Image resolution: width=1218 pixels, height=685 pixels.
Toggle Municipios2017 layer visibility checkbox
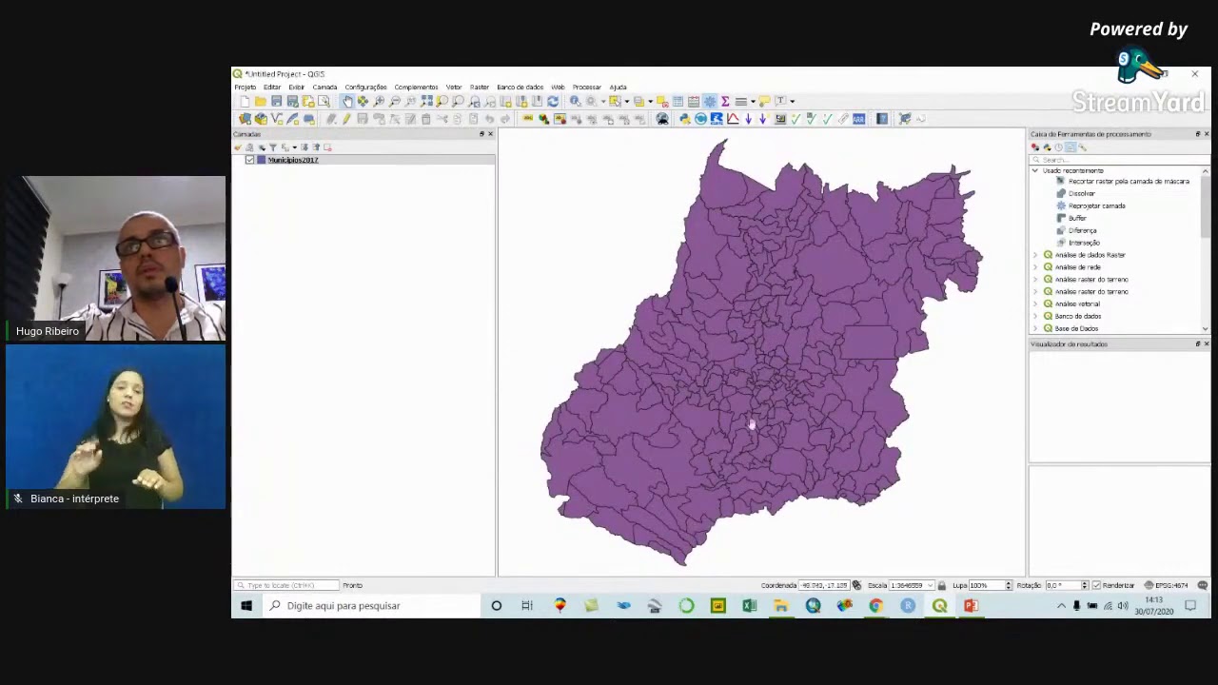click(x=249, y=160)
